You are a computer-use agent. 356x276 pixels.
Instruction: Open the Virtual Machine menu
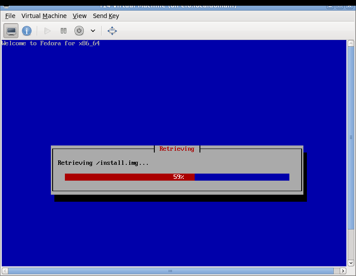click(44, 16)
